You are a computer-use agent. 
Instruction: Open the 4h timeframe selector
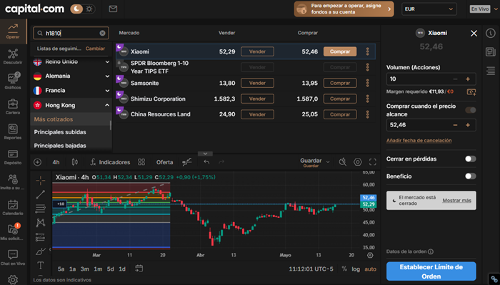(x=56, y=162)
